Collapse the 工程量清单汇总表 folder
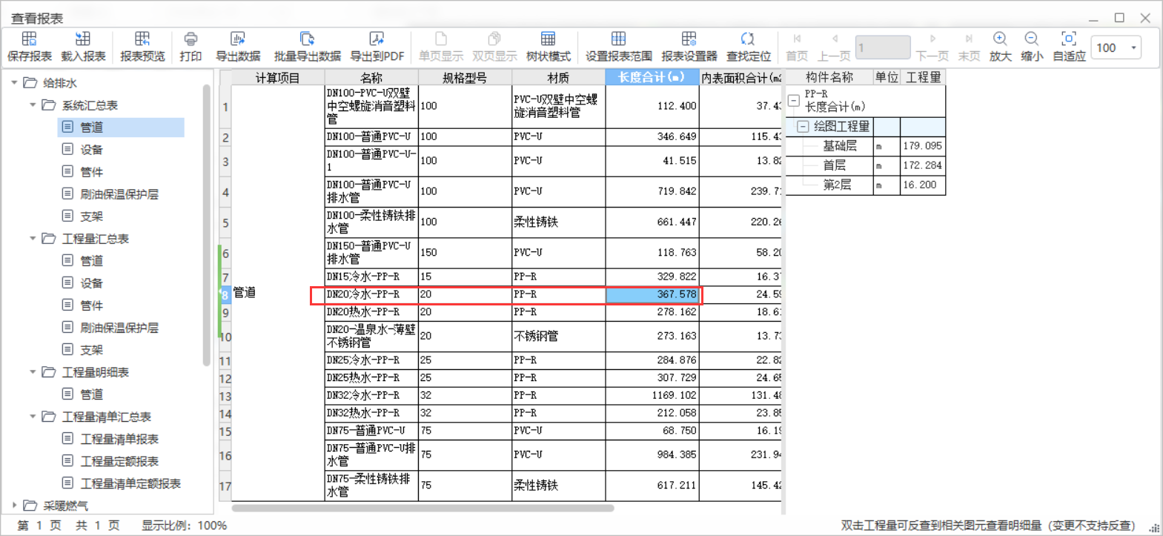The image size is (1163, 536). pos(33,417)
